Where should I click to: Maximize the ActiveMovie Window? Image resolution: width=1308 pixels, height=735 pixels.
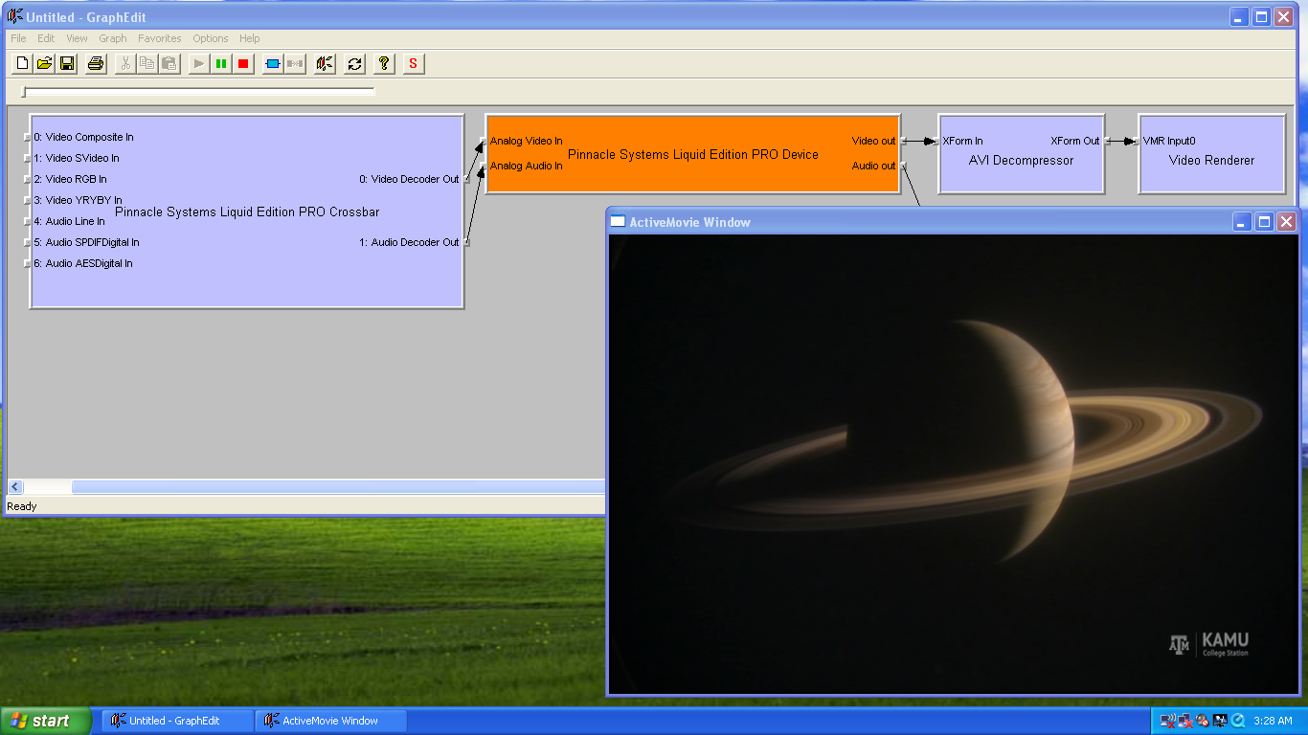(x=1264, y=221)
